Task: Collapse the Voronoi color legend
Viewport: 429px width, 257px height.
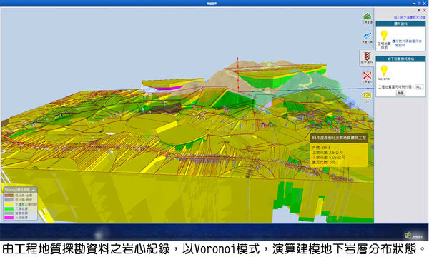Action: tap(34, 189)
